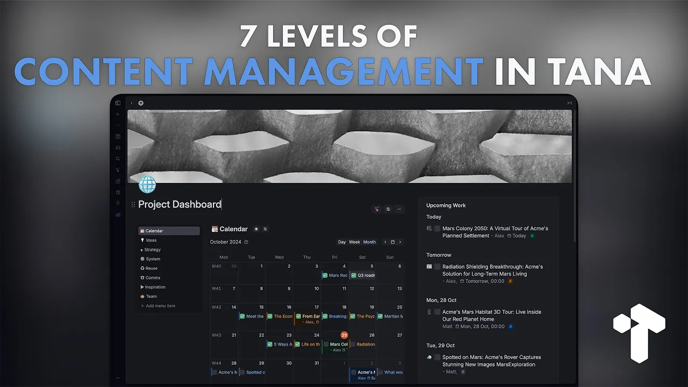Go to previous month with left chevron

(385, 242)
